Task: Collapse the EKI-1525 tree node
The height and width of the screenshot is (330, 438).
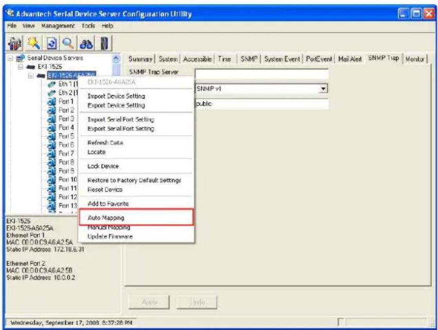Action: coord(21,67)
